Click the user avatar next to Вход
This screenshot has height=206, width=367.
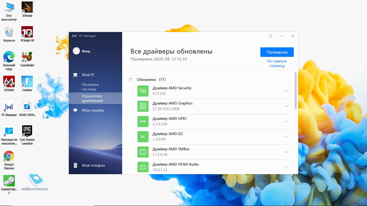click(76, 51)
